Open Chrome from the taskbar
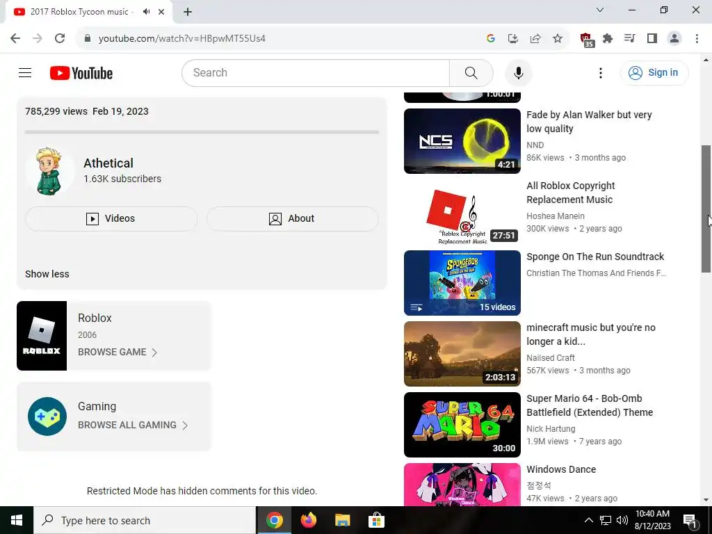Image resolution: width=712 pixels, height=534 pixels. (274, 520)
